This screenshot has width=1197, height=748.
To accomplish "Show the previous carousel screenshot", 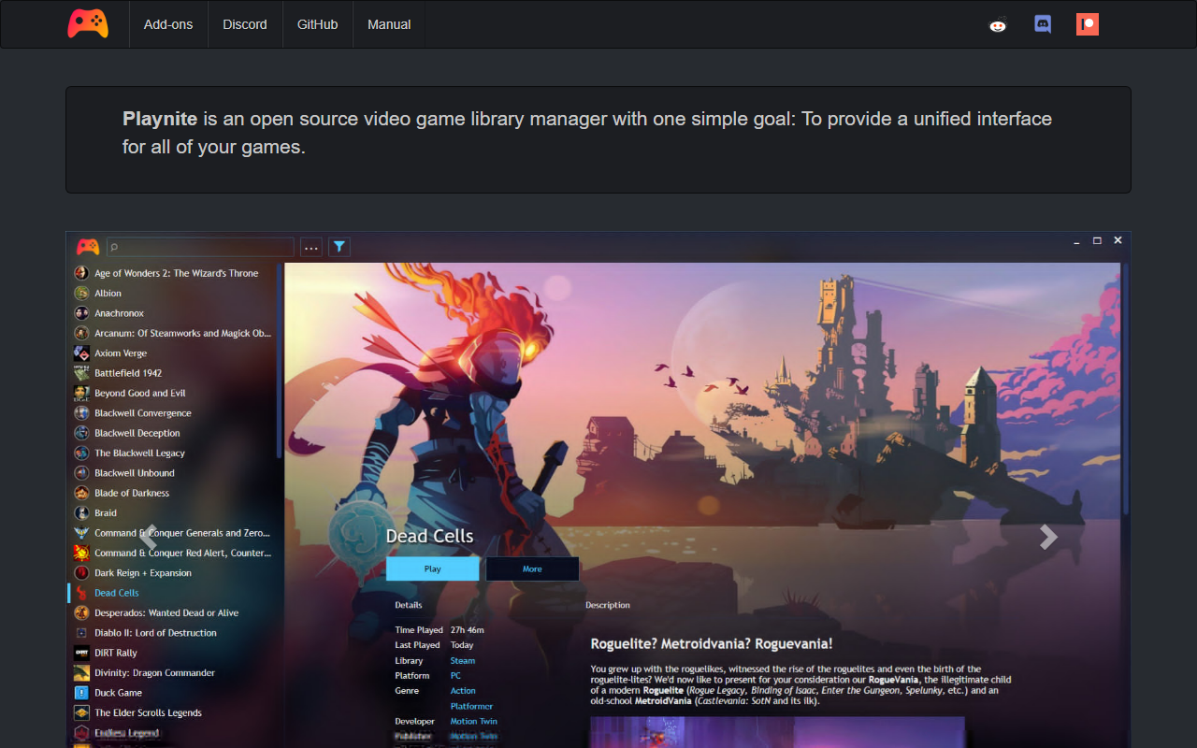I will click(x=148, y=536).
